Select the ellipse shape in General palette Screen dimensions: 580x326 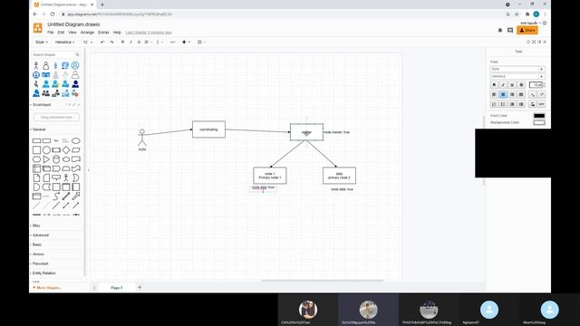click(75, 141)
